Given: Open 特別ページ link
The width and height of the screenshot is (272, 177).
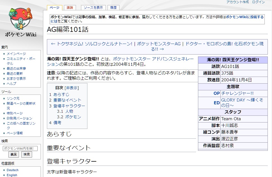Looking at the screenshot, I should [15, 113].
